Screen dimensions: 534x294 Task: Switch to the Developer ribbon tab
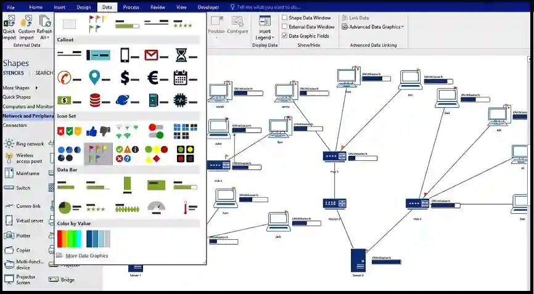coord(208,7)
